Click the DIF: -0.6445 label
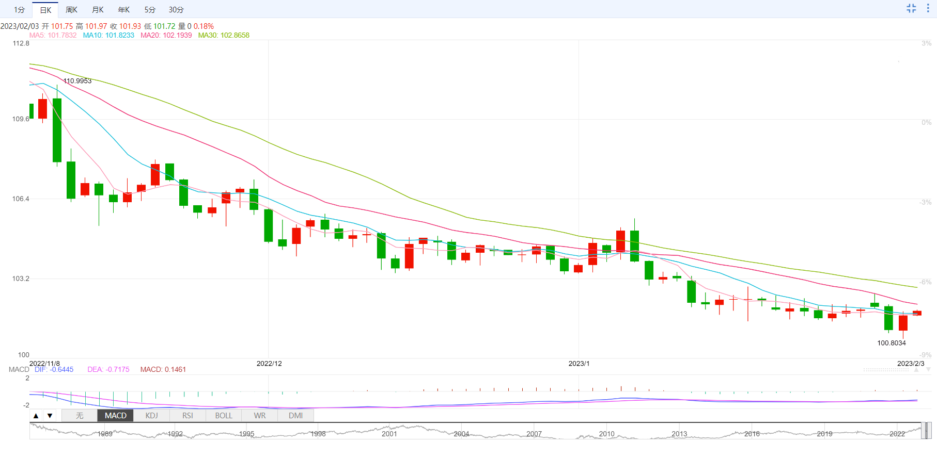937x458 pixels. [54, 369]
